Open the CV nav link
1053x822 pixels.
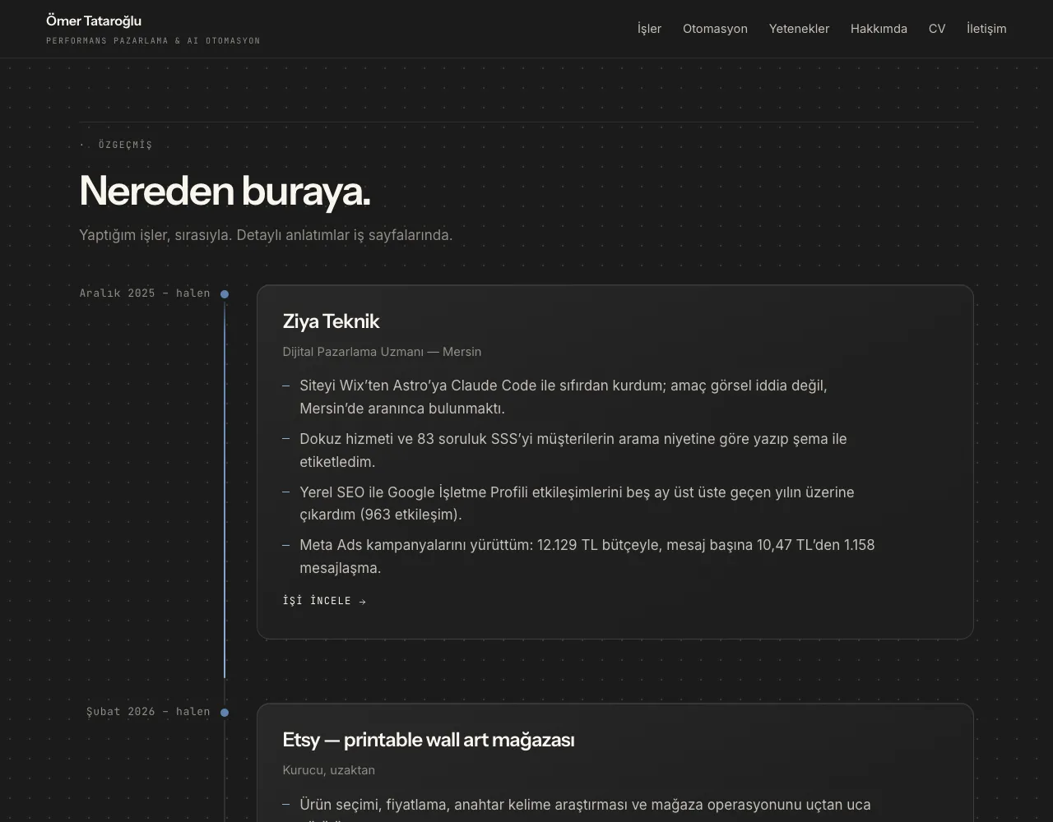pyautogui.click(x=937, y=29)
